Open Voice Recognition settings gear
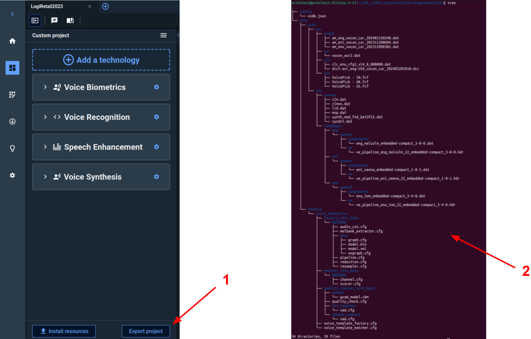Screen dimensions: 531x339 tap(156, 117)
